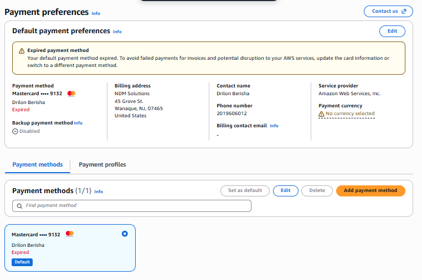This screenshot has width=422, height=280.
Task: Click the United States address line
Action: [x=131, y=116]
